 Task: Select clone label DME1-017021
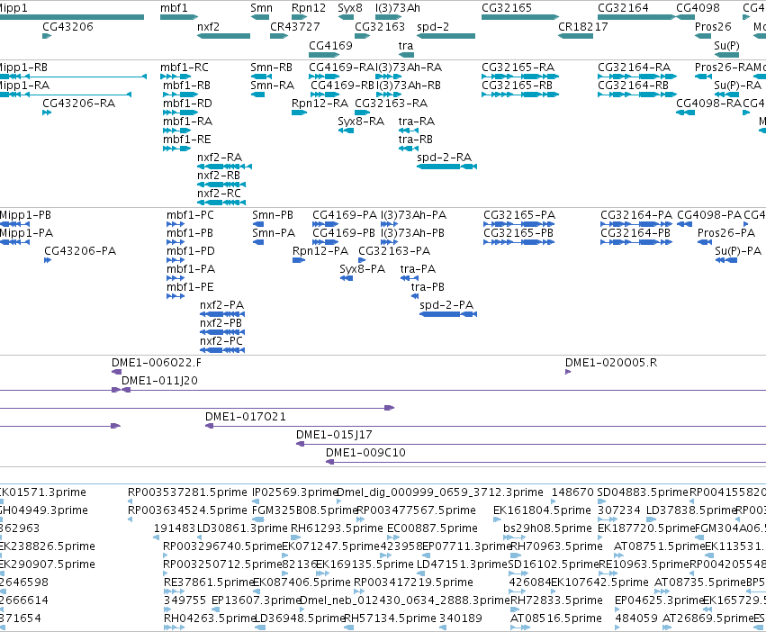coord(245,417)
